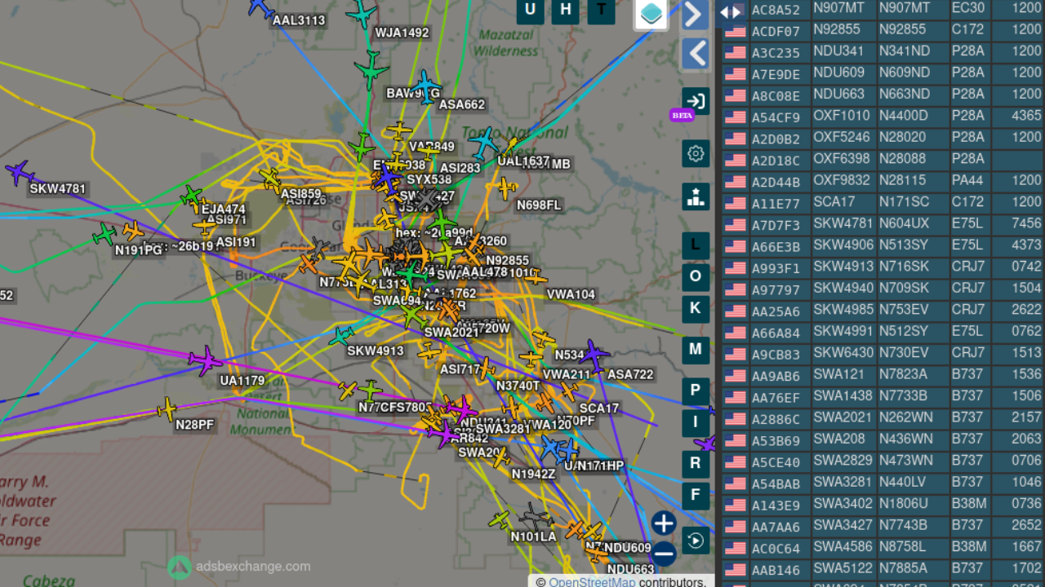Select the OXF9832 callsign in the table
This screenshot has height=587, width=1045.
pyautogui.click(x=842, y=180)
